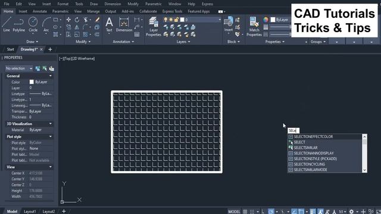Viewport: 381px width, 214px height.
Task: Select the Mirror tool
Action: pyautogui.click(x=77, y=27)
